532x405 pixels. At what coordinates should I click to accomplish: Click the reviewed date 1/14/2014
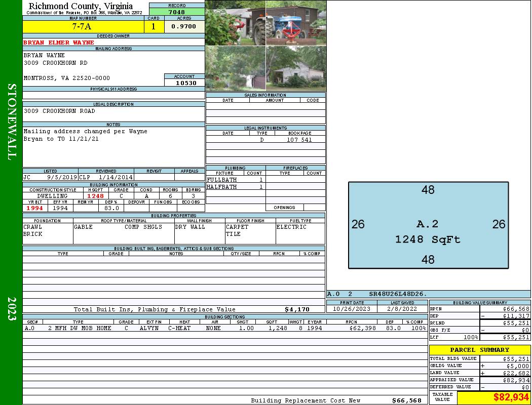coord(116,177)
